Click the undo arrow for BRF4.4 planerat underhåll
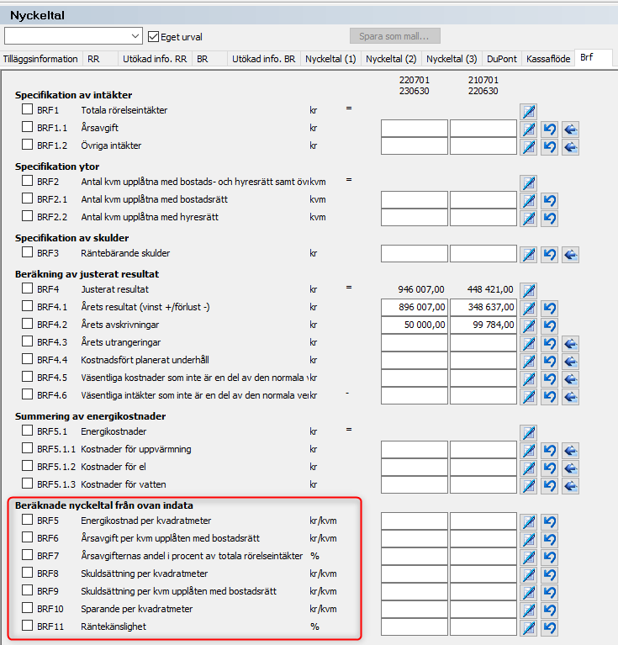This screenshot has width=618, height=645. click(x=549, y=362)
